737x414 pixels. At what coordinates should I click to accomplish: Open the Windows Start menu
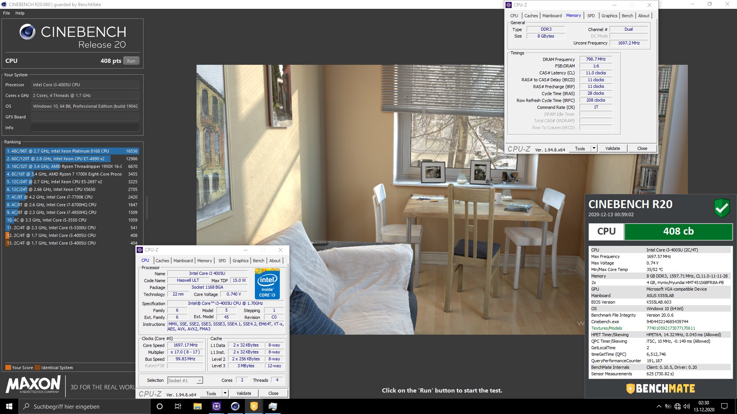click(x=9, y=406)
